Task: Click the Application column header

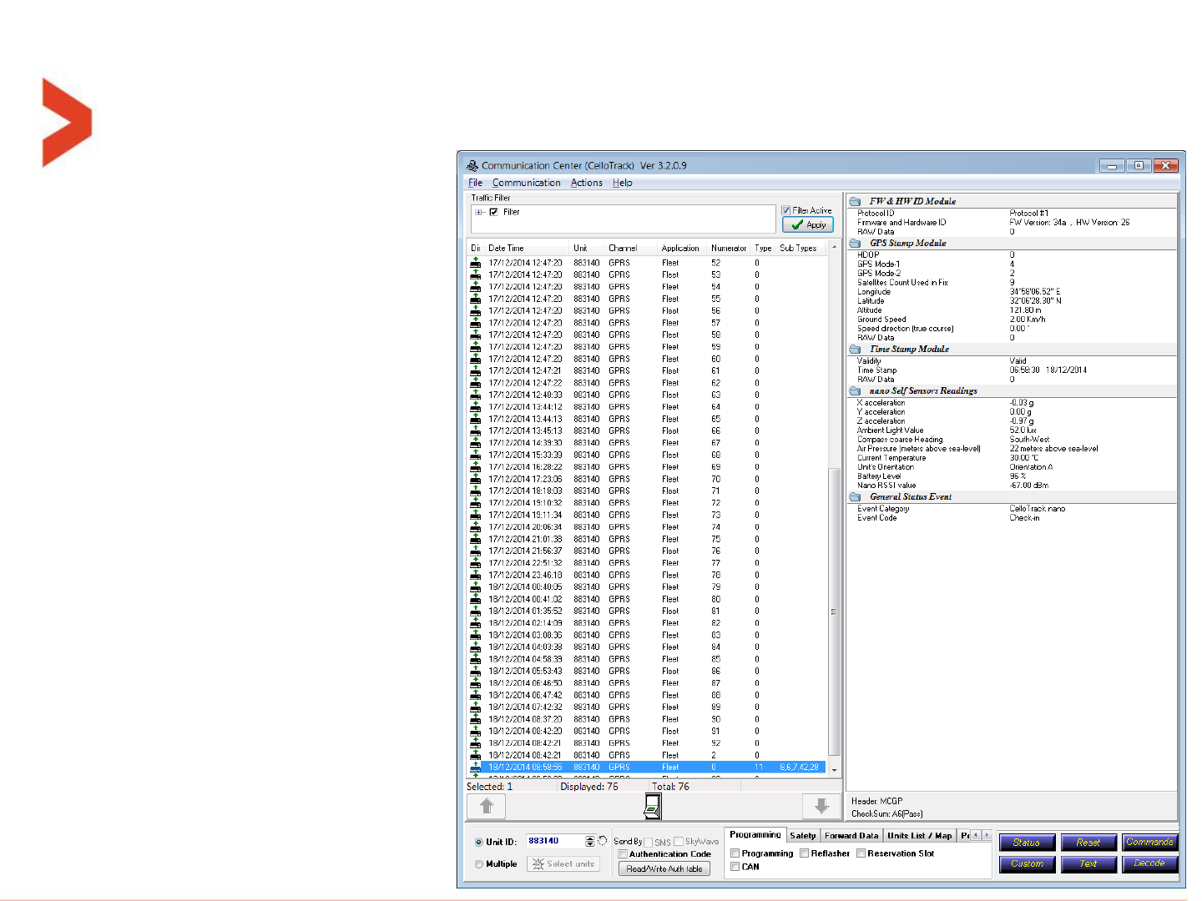Action: [x=684, y=249]
